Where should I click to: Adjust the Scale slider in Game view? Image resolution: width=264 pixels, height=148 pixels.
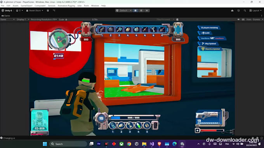click(x=78, y=20)
